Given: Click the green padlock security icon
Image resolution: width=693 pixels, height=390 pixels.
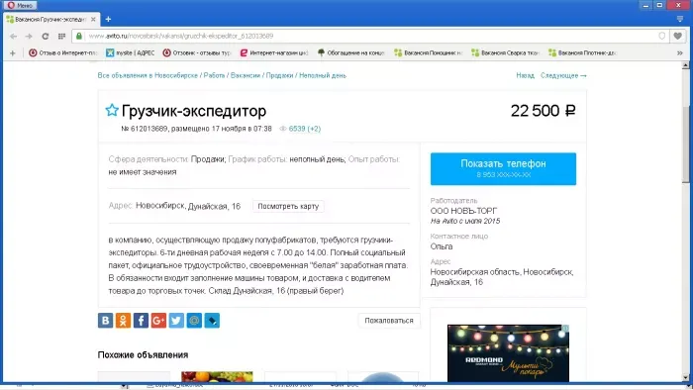Looking at the screenshot, I should tap(79, 36).
